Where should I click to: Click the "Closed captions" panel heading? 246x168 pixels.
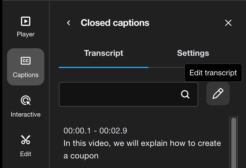(115, 23)
